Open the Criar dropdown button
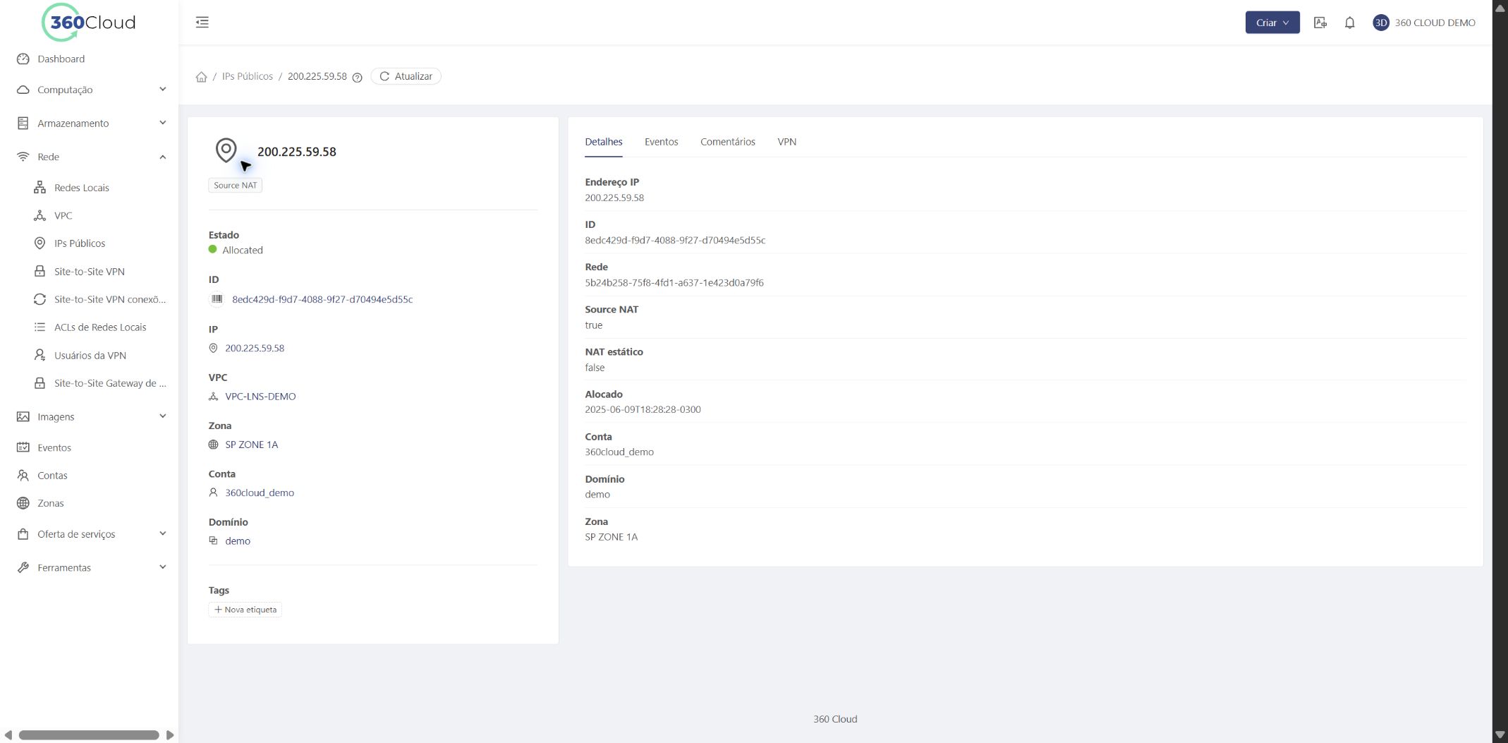1508x743 pixels. pyautogui.click(x=1272, y=23)
